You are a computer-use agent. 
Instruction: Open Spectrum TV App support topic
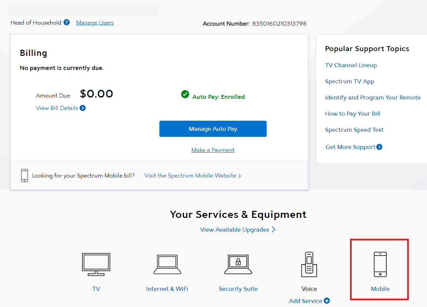[349, 81]
